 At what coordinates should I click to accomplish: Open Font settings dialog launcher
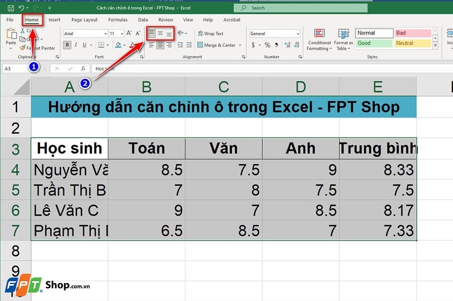142,57
